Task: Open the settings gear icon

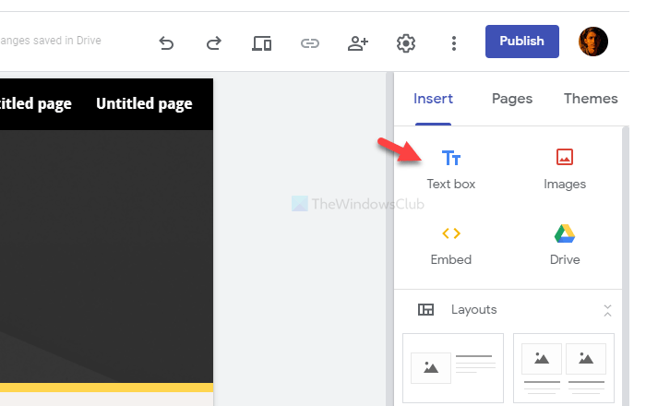Action: tap(405, 42)
